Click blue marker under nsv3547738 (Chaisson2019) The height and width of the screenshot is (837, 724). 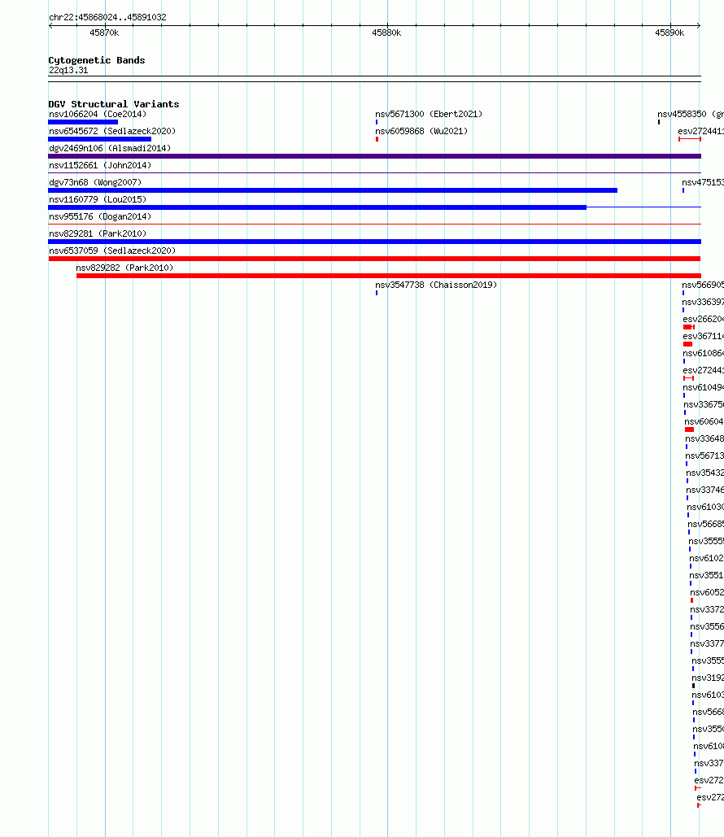[x=377, y=293]
